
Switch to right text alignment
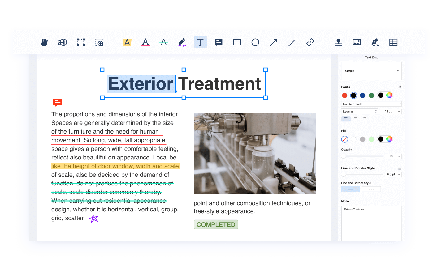365,119
